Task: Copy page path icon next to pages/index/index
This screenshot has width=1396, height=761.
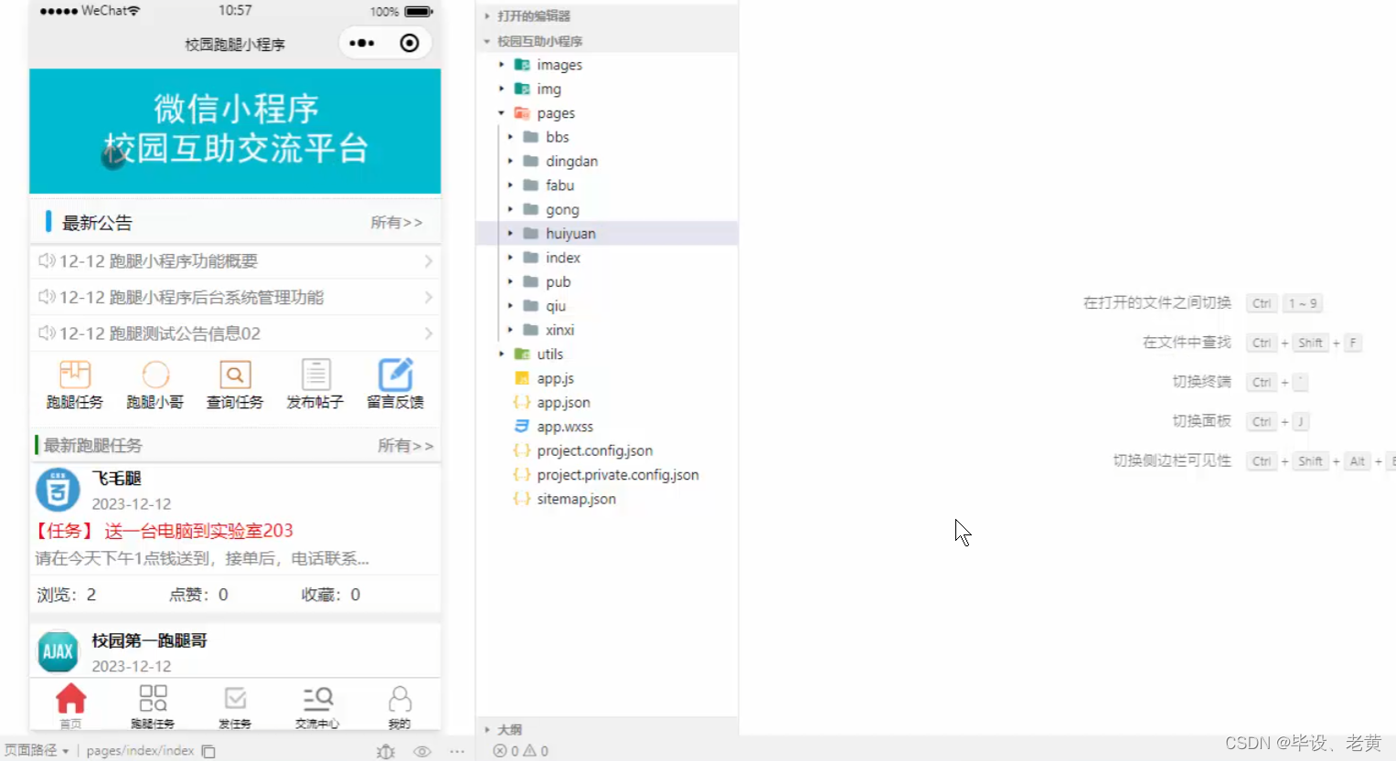Action: tap(208, 751)
